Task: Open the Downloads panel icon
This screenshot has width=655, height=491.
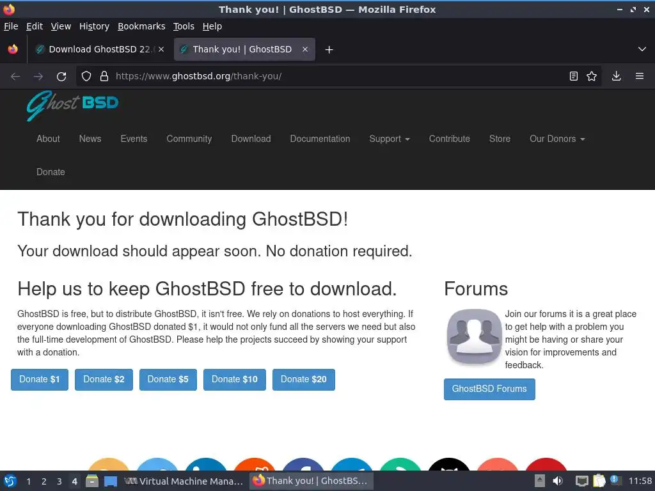Action: [616, 76]
